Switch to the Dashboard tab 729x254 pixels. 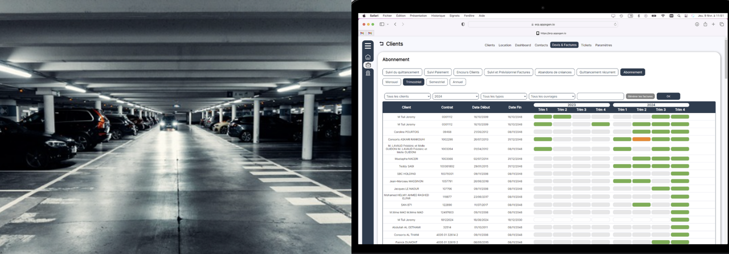pos(523,45)
